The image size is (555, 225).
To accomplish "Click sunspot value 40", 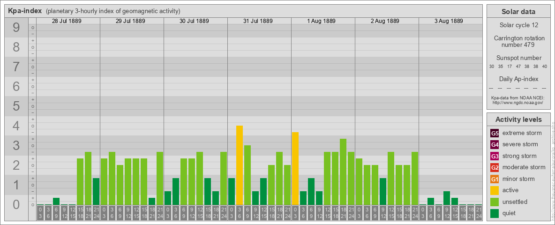I will tap(544, 67).
